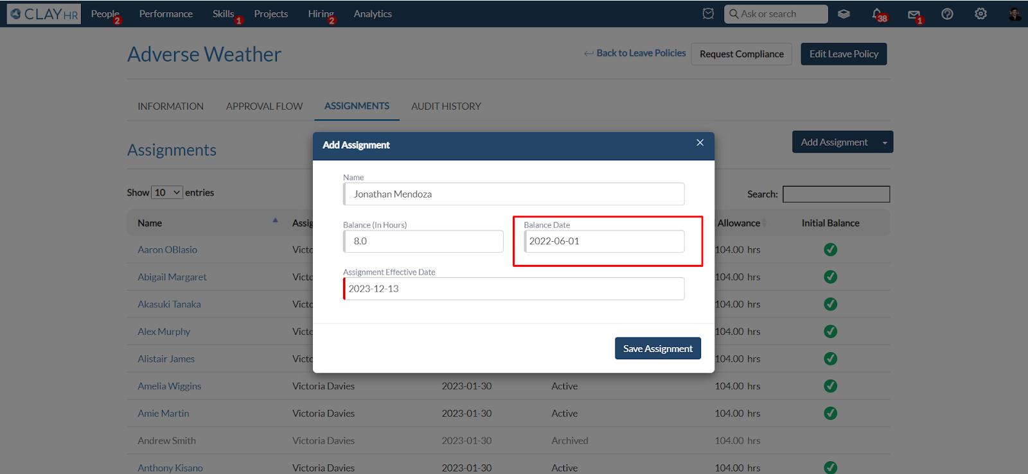Click the Initial Balance column header
Viewport: 1028px width, 474px height.
point(830,223)
